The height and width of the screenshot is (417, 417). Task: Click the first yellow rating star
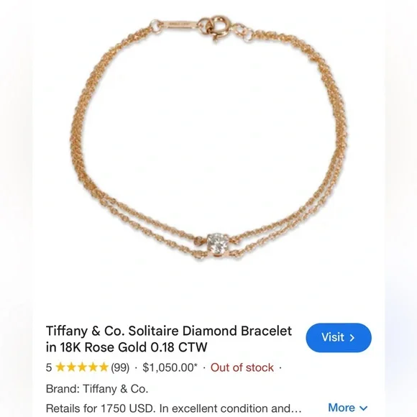[x=60, y=367]
